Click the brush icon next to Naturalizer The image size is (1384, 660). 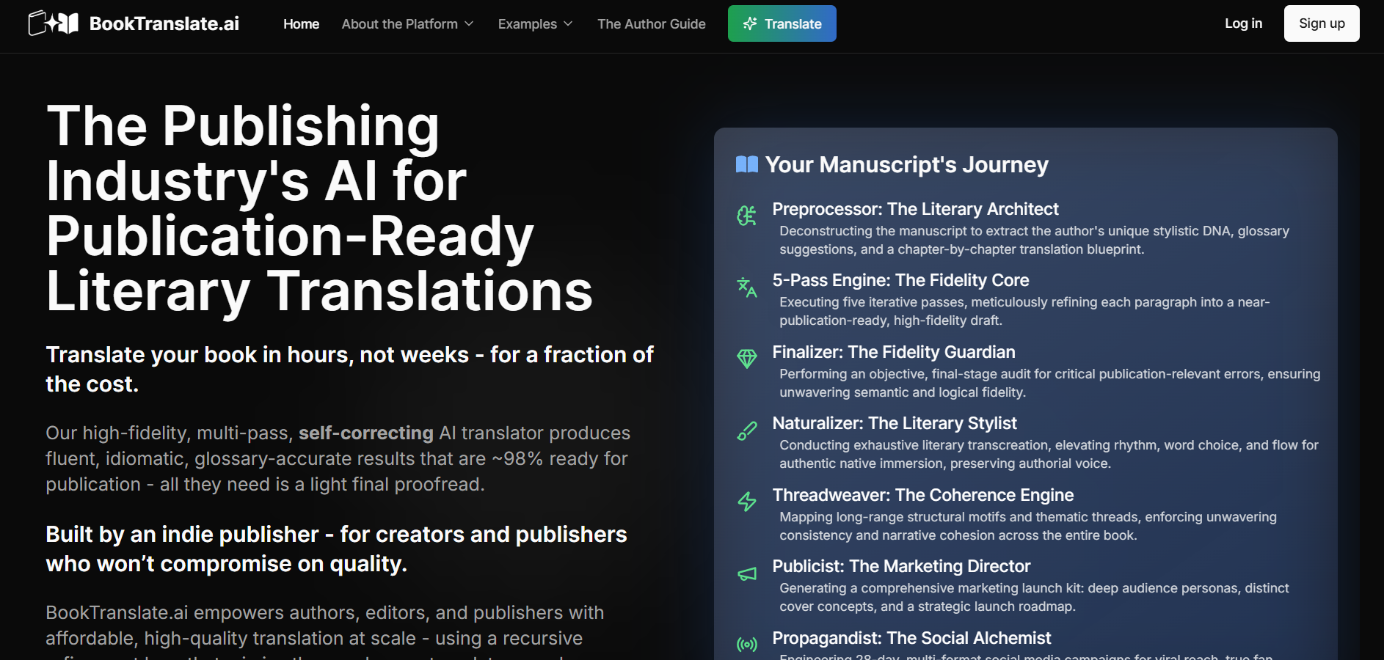[x=747, y=430]
